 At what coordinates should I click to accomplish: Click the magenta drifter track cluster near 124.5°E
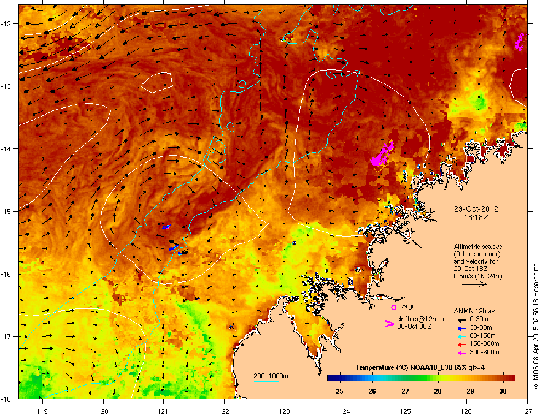pyautogui.click(x=382, y=155)
